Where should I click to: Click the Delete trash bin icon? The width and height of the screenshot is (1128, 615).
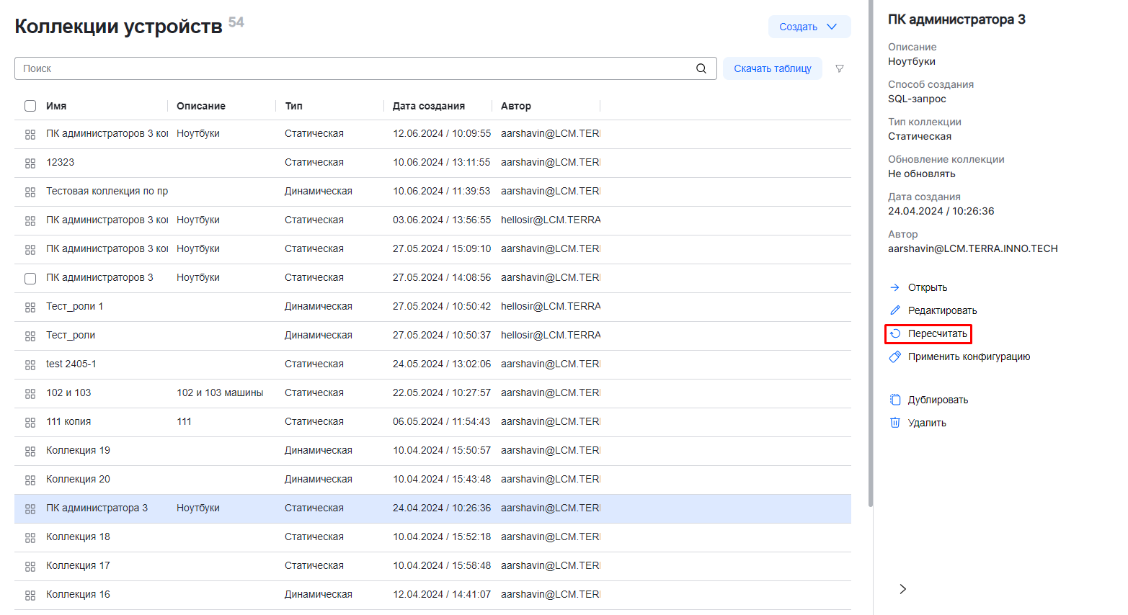(894, 423)
